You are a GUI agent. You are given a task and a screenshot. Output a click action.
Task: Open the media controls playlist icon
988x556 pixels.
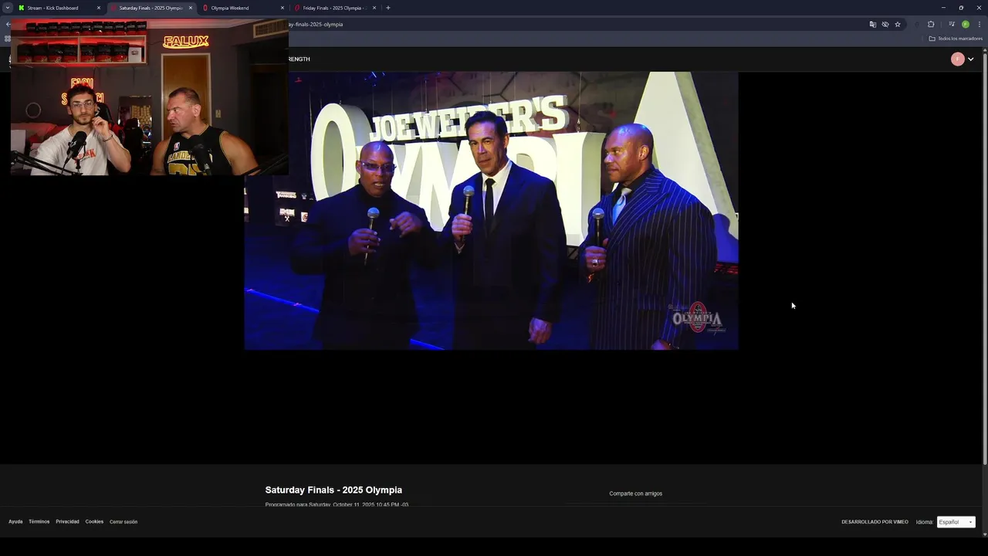pos(951,24)
